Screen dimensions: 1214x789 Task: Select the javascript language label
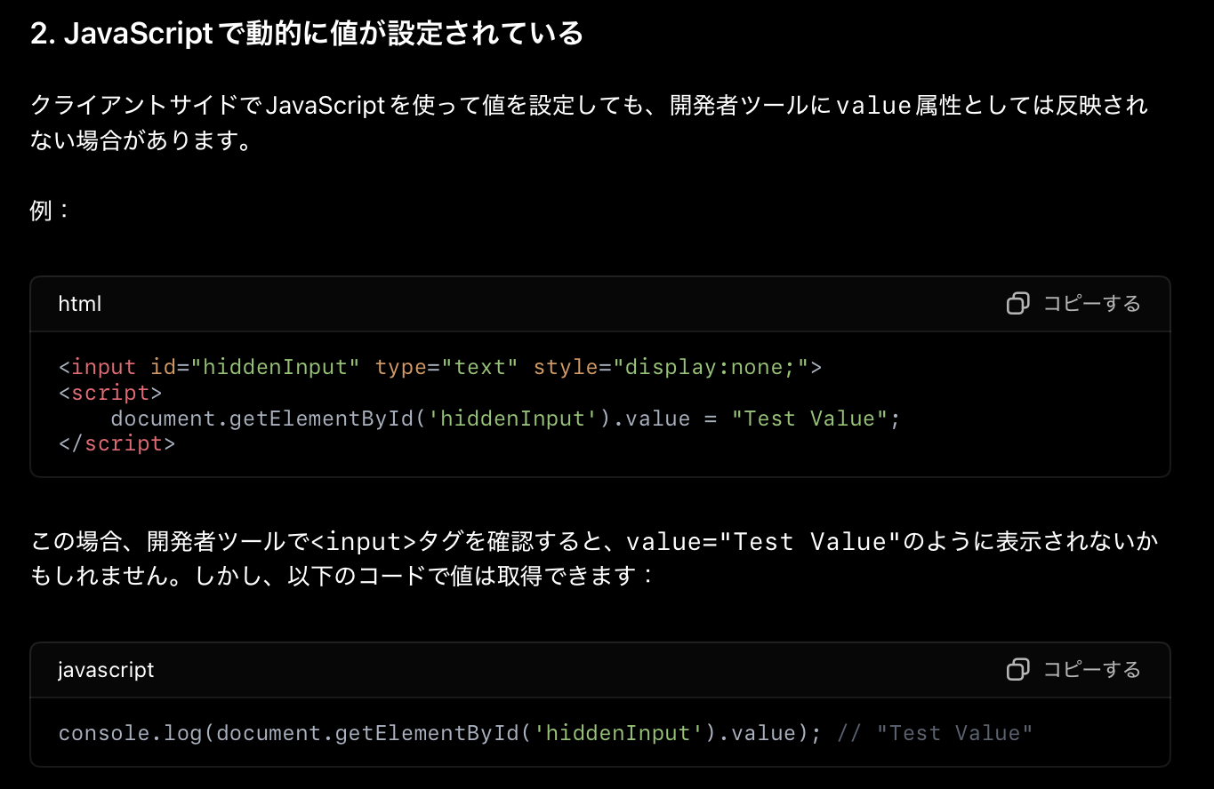click(106, 669)
